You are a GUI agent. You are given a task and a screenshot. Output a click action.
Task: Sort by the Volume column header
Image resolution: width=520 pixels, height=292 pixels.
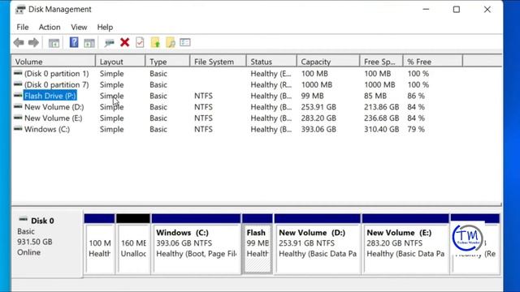[x=54, y=62]
